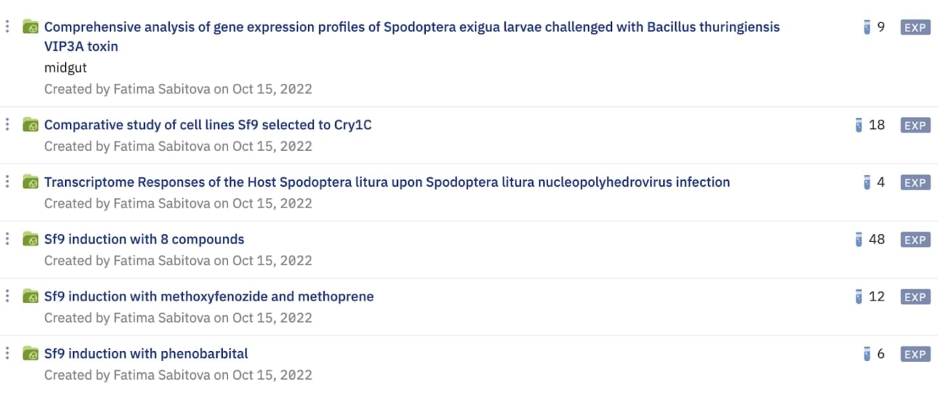Click sample tube icon showing 9 samples
Viewport: 938px width, 395px height.
coord(867,27)
